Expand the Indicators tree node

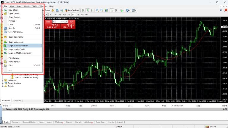(x=2, y=80)
